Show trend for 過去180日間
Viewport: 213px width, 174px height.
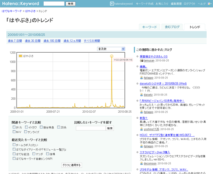click(x=52, y=41)
